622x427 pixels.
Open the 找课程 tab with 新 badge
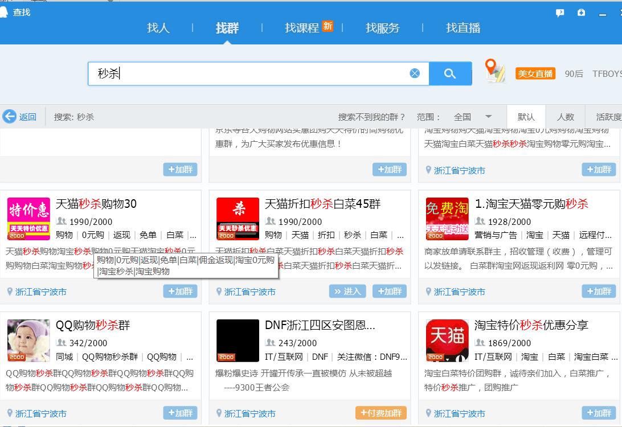tap(301, 27)
